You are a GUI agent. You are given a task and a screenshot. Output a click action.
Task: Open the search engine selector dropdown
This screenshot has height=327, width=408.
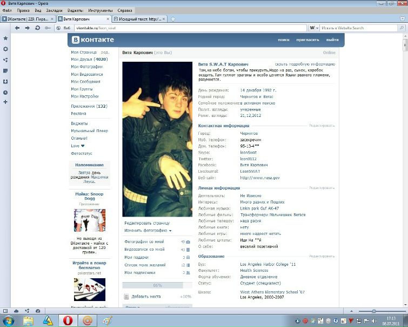(x=315, y=28)
